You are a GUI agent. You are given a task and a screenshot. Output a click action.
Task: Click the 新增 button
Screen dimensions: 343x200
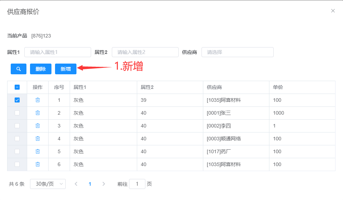(x=66, y=69)
